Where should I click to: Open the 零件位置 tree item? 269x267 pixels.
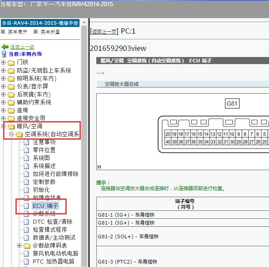click(x=44, y=150)
